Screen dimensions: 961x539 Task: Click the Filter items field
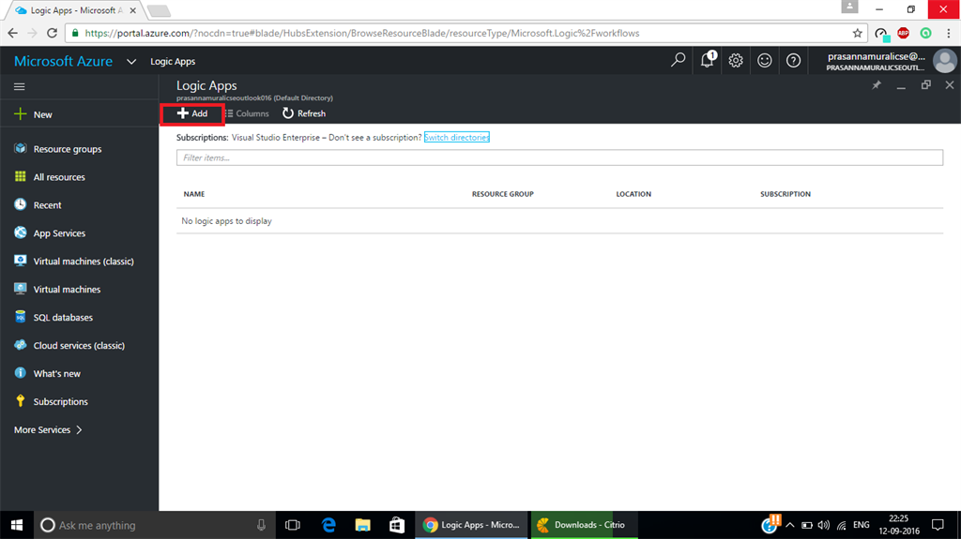[x=559, y=158]
